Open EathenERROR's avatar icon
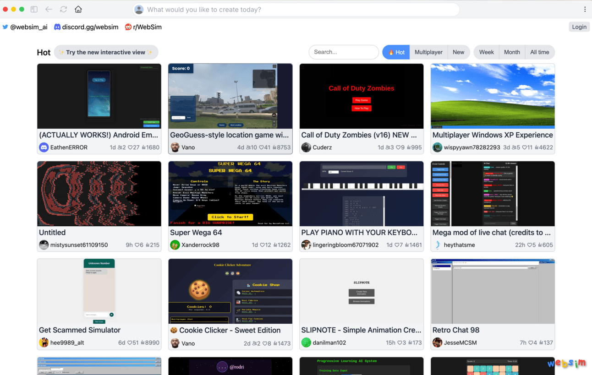592x375 pixels. point(44,147)
